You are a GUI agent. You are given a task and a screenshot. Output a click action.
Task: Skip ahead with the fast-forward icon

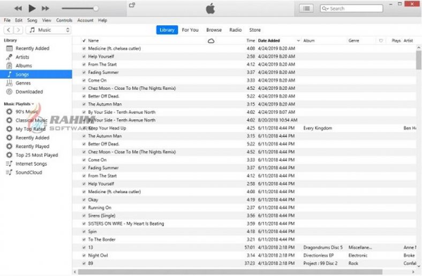pyautogui.click(x=46, y=9)
